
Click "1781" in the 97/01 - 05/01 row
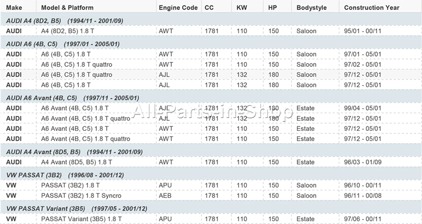point(211,54)
